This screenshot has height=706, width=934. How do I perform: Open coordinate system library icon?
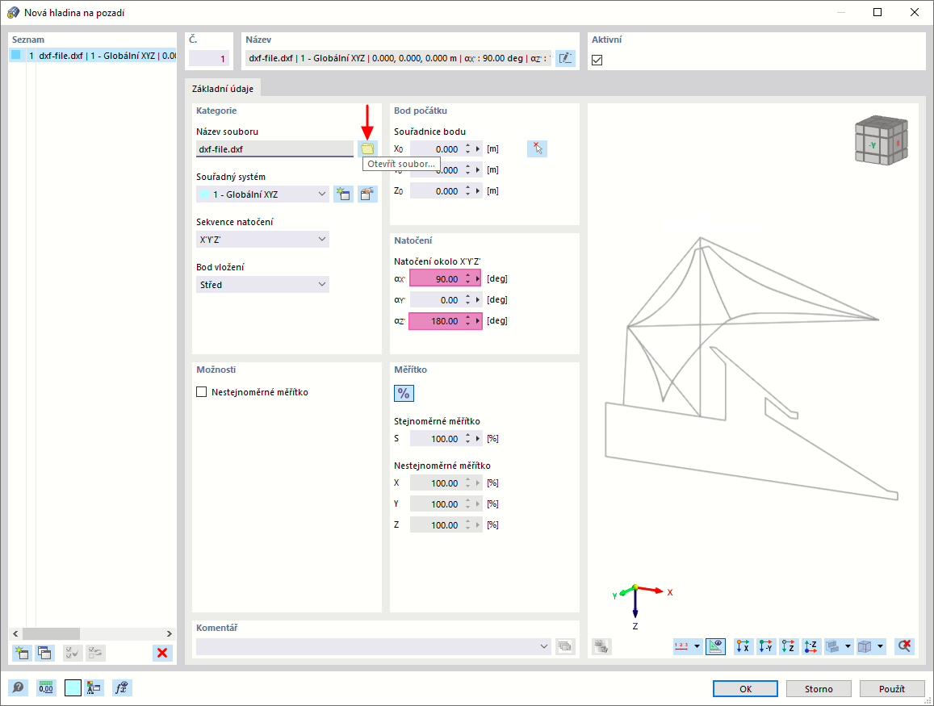tap(367, 194)
